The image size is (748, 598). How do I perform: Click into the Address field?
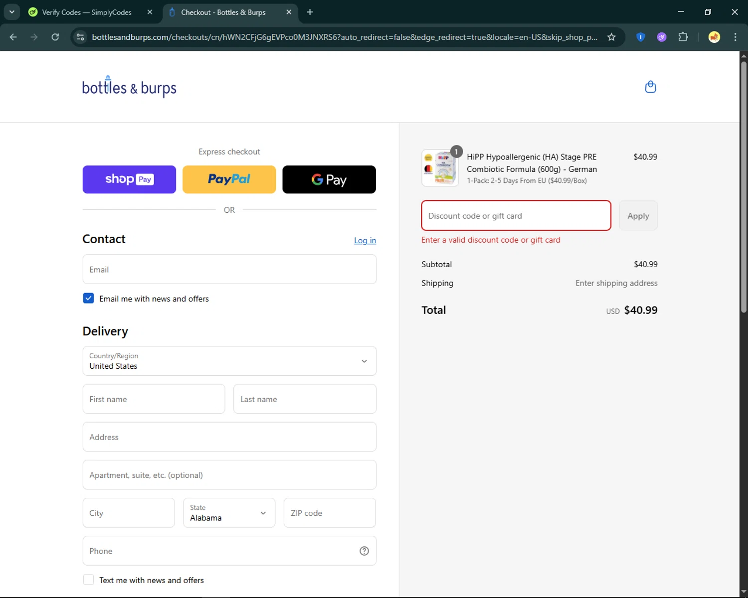[229, 437]
